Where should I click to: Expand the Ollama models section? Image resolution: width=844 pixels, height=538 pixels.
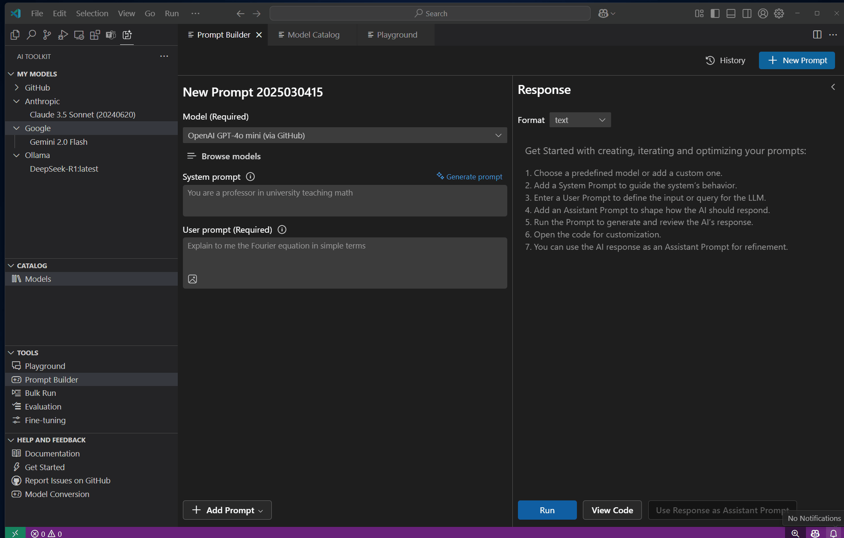[x=15, y=154]
